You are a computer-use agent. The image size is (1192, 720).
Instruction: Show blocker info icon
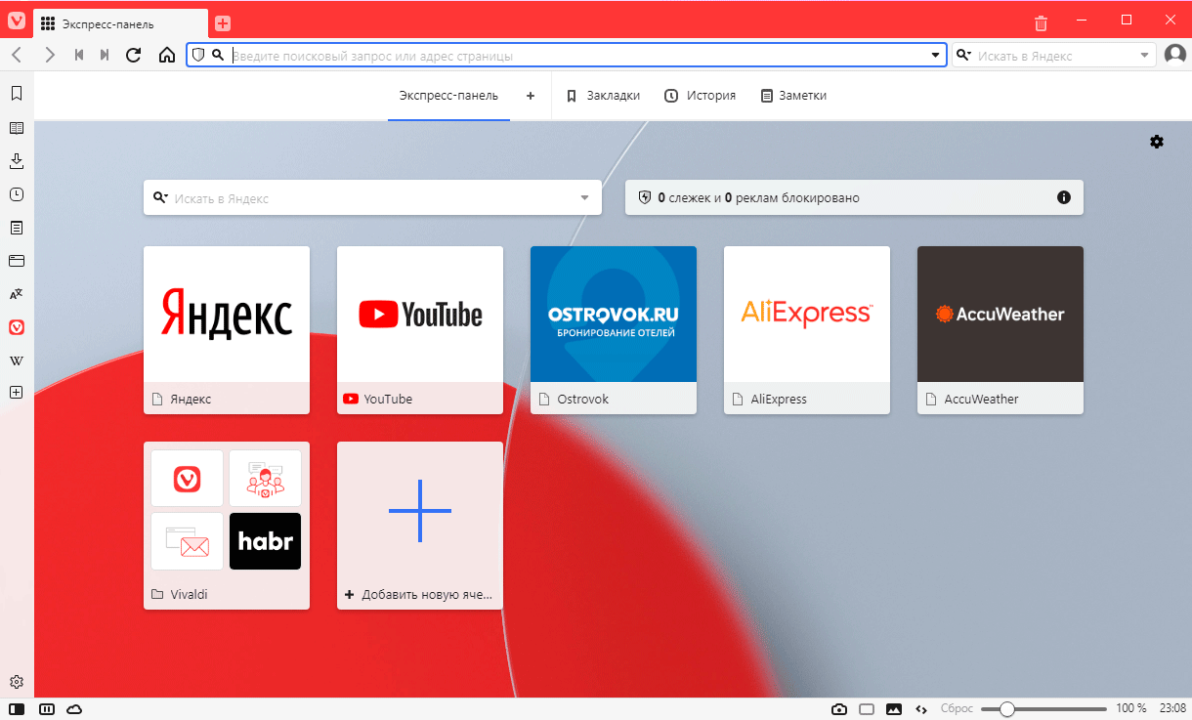coord(1064,197)
